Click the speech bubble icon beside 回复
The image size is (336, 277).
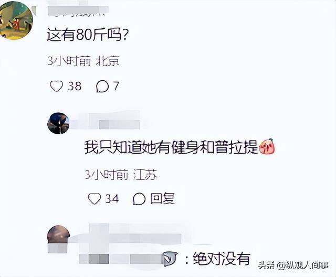[139, 199]
